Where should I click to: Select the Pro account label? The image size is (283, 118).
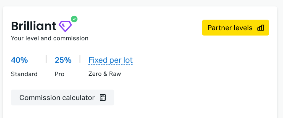pos(60,74)
